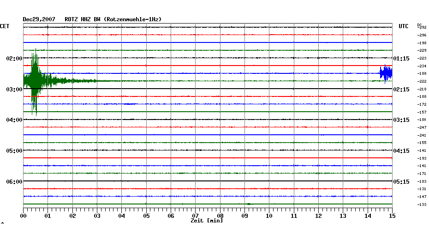Click minute tick label 06
429x228 pixels.
[x=171, y=216]
